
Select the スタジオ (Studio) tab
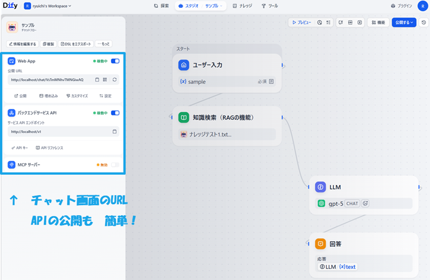[188, 6]
